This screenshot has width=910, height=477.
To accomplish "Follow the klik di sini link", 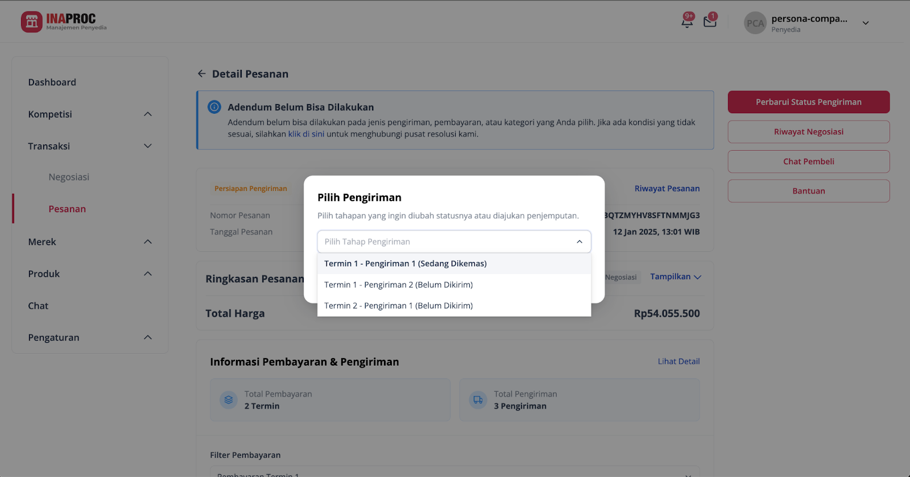I will pos(306,134).
